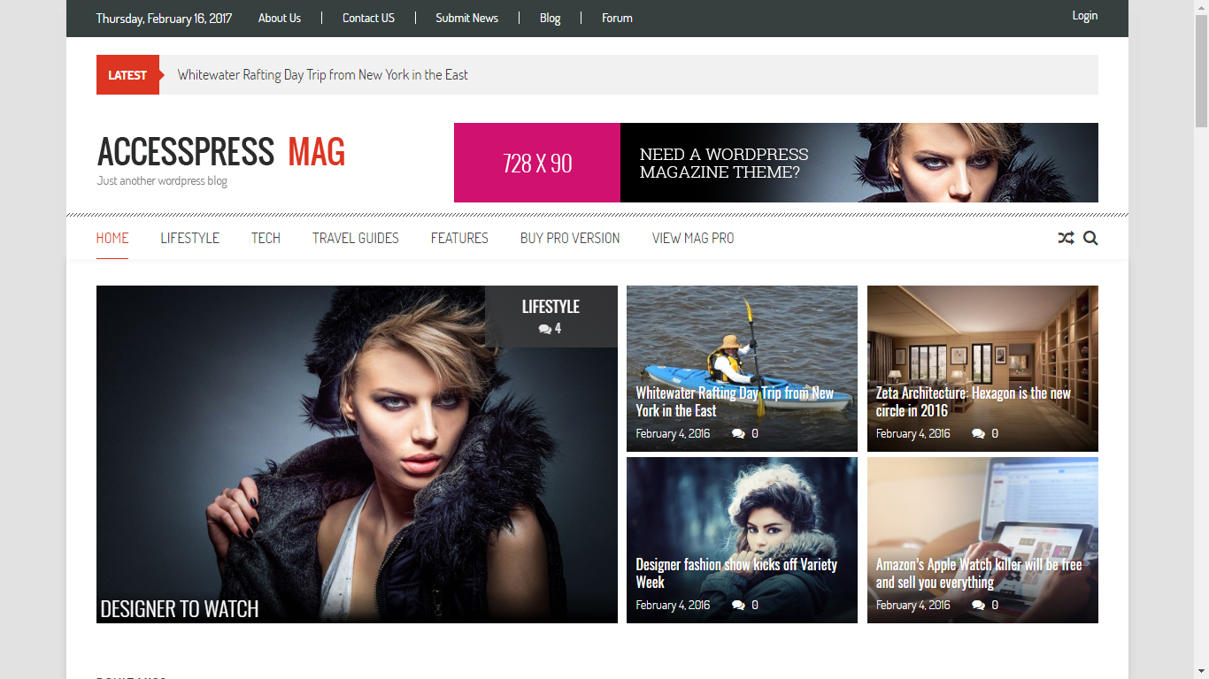Open search with the magnifier icon
The height and width of the screenshot is (679, 1209).
click(x=1090, y=238)
